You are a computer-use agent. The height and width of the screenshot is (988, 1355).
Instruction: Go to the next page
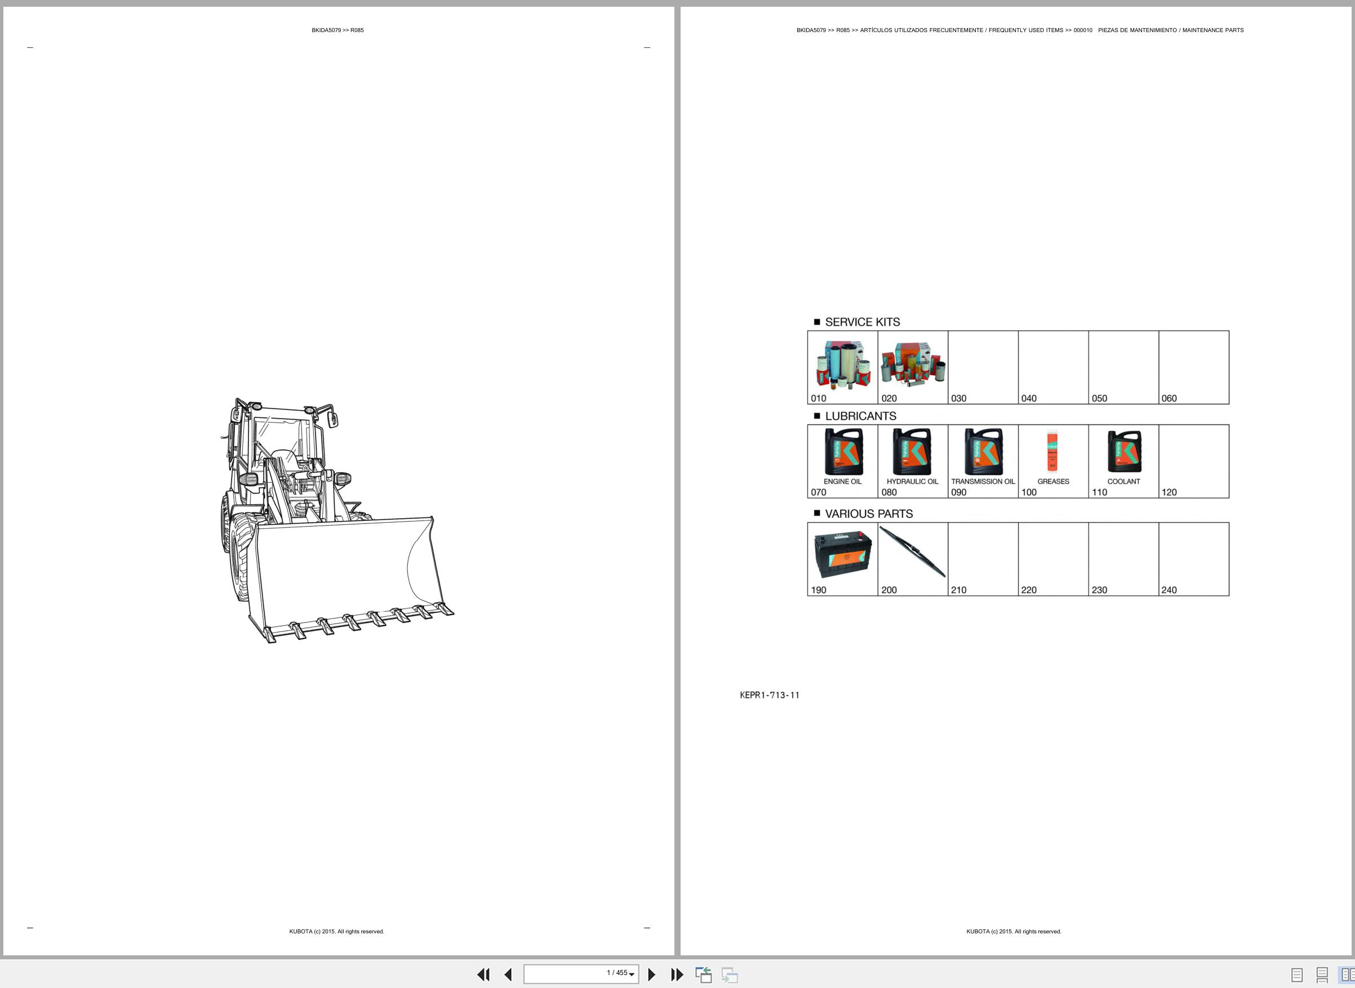[652, 975]
